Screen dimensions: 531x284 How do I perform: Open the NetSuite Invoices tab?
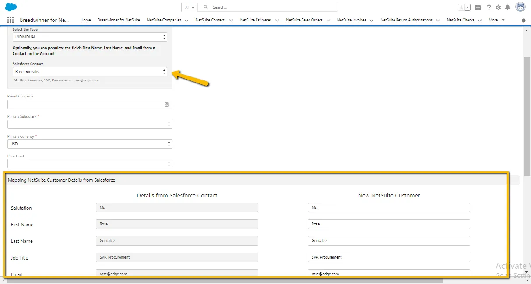(352, 20)
